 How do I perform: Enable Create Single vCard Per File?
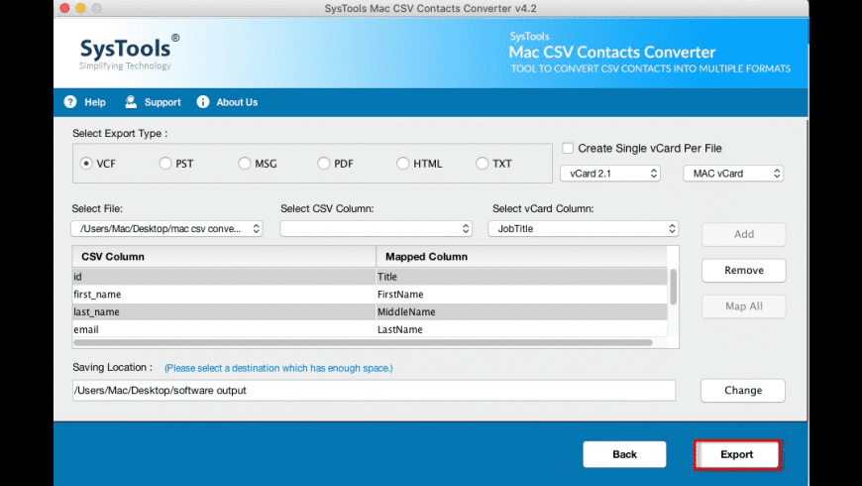pyautogui.click(x=568, y=148)
